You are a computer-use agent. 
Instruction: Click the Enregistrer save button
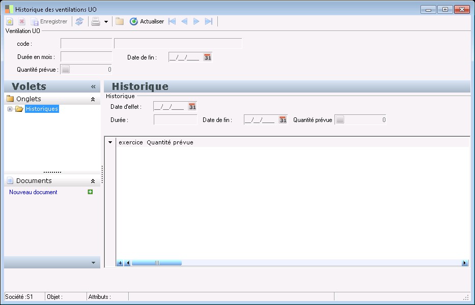(x=49, y=21)
